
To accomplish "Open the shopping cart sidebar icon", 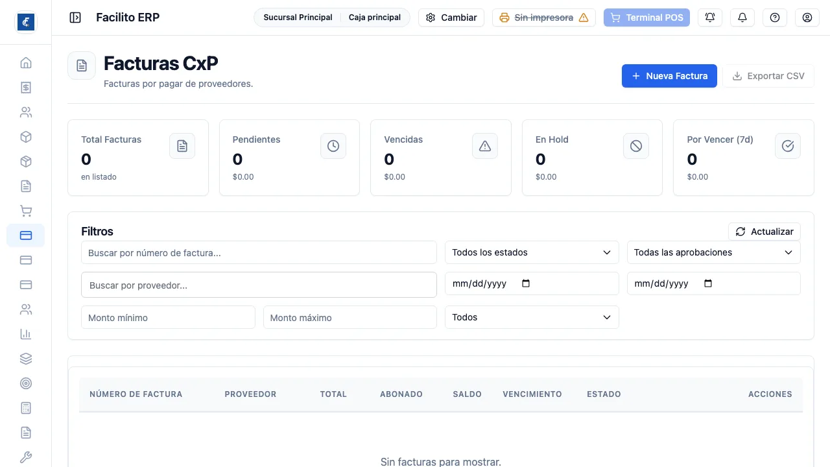I will click(26, 211).
